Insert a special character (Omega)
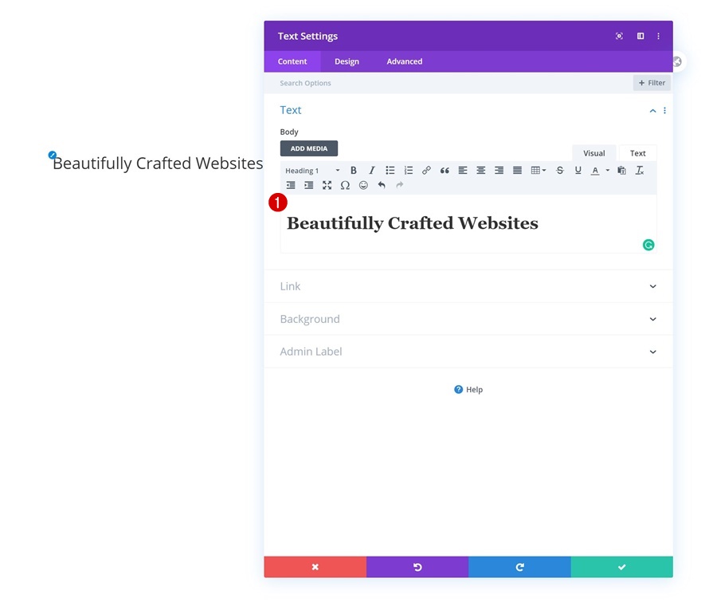701x606 pixels. [x=345, y=185]
